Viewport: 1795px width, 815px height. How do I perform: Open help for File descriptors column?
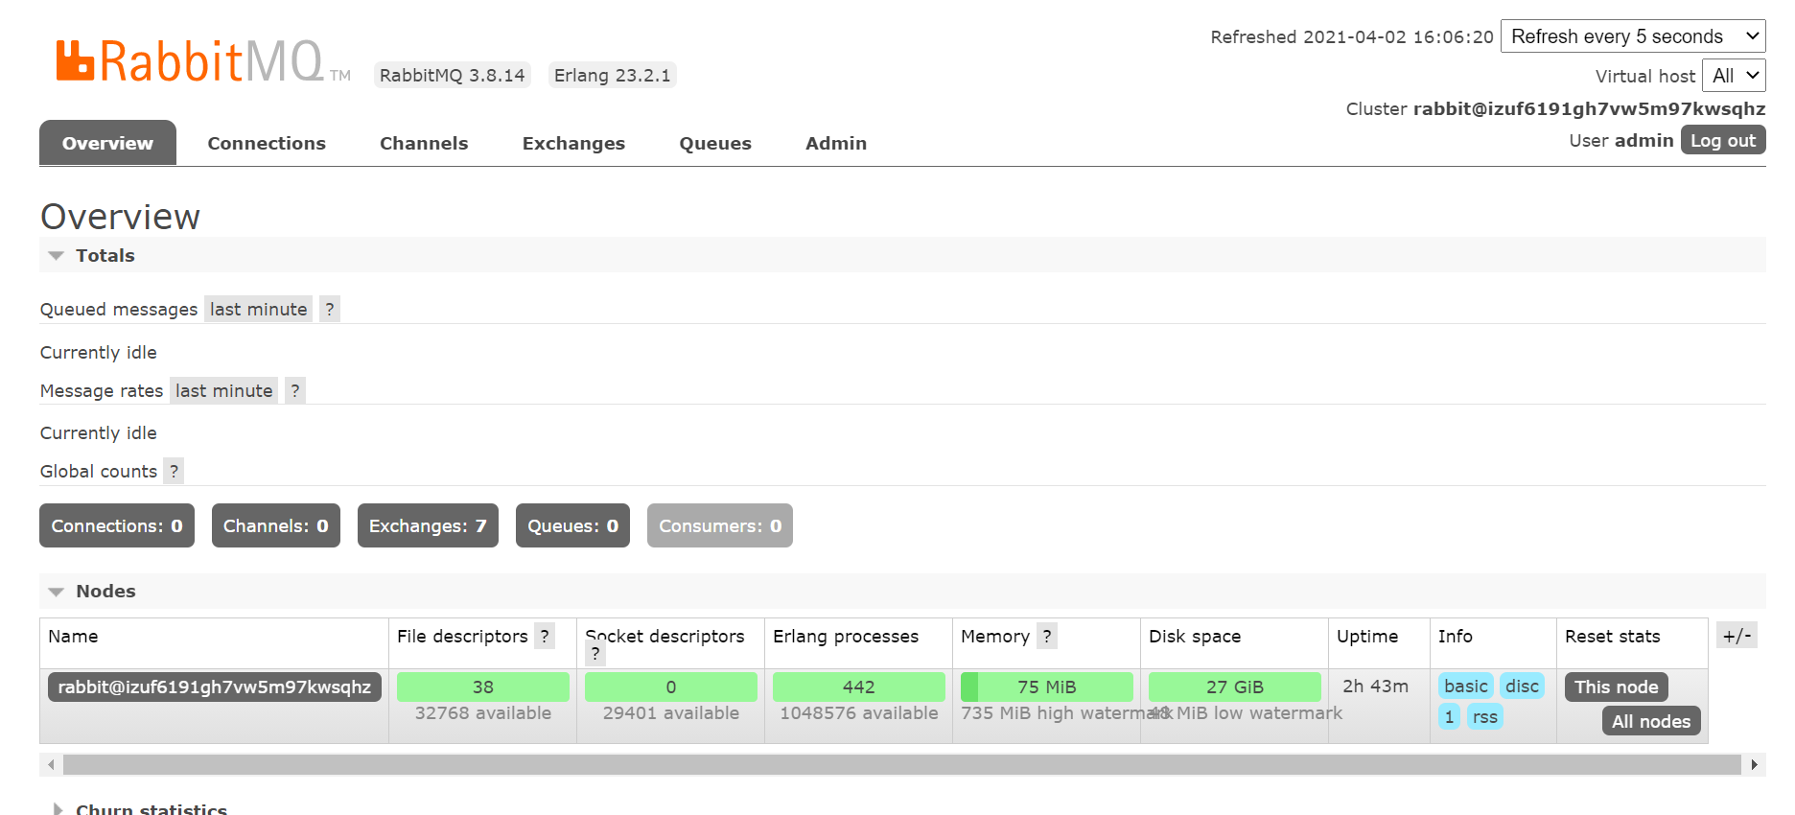tap(545, 636)
